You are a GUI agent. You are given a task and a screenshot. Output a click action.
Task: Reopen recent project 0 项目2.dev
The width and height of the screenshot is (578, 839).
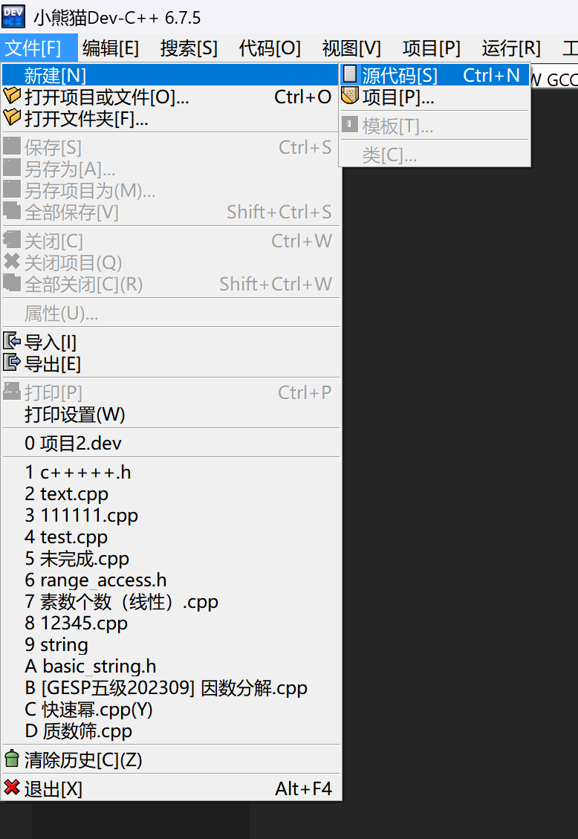tap(73, 444)
